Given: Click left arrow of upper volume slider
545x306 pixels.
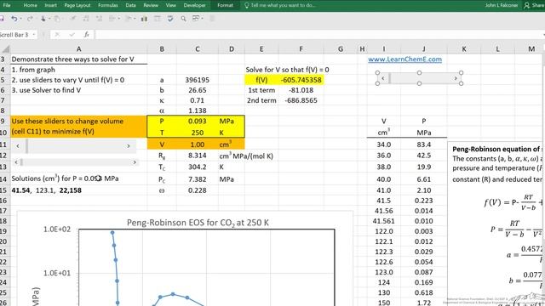Looking at the screenshot, I should (18, 146).
